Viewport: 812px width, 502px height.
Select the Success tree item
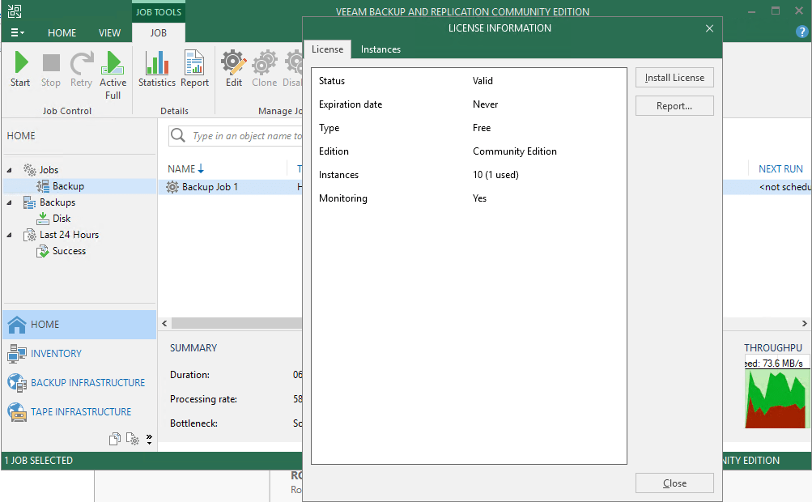point(69,251)
